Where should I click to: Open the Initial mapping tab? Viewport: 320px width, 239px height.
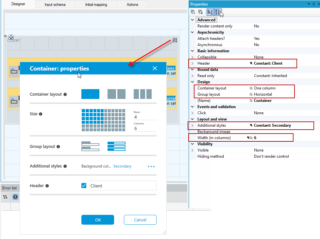click(x=96, y=5)
